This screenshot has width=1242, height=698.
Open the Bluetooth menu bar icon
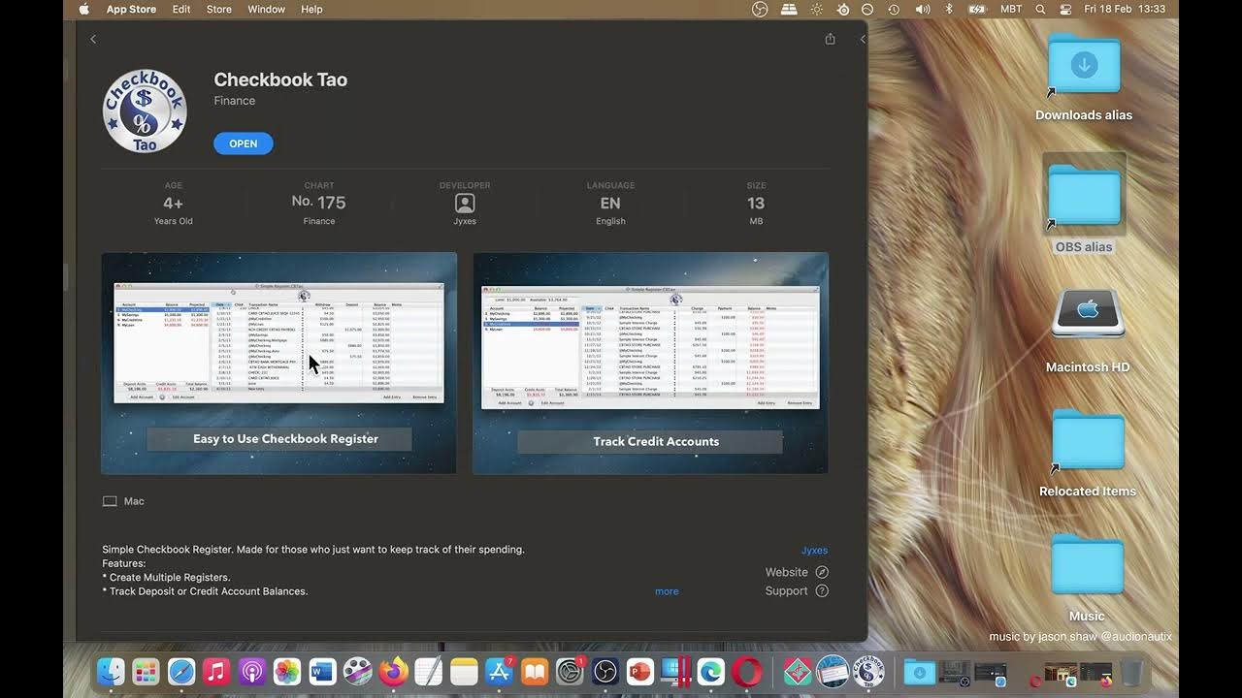(949, 9)
